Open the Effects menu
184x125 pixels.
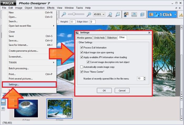[x=51, y=8]
